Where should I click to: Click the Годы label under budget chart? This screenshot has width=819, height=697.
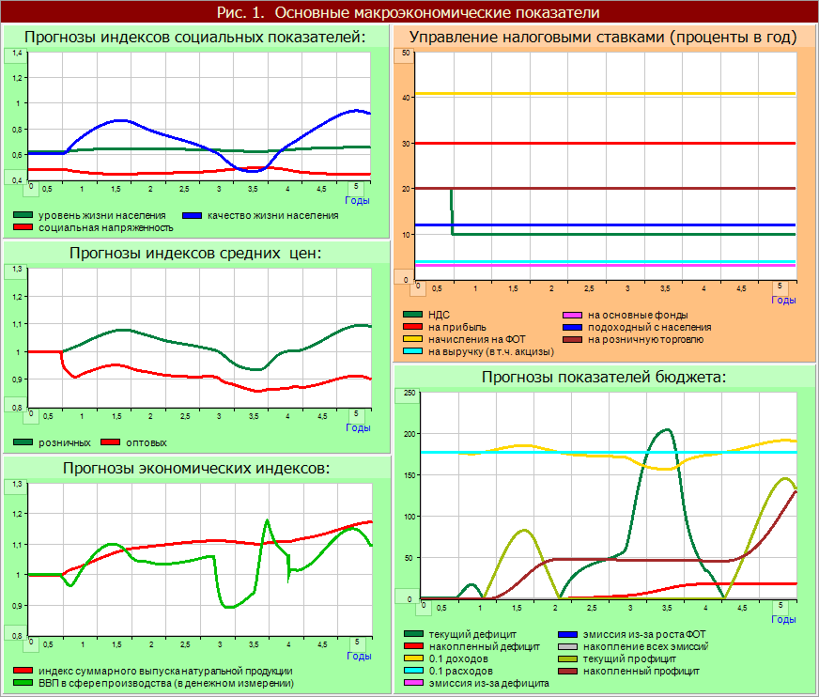pyautogui.click(x=783, y=619)
